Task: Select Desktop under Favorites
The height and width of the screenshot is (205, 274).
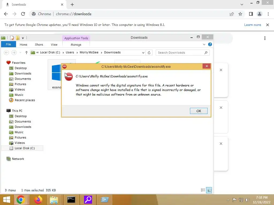Action: (21, 68)
